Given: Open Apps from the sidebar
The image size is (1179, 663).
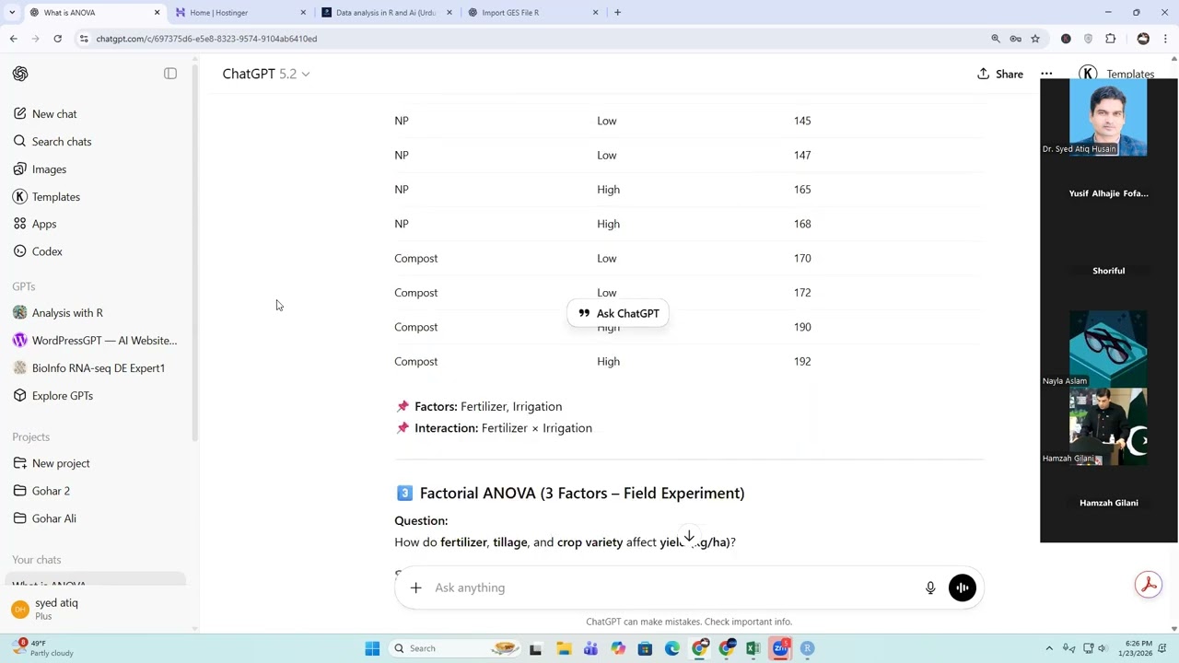Looking at the screenshot, I should point(44,224).
